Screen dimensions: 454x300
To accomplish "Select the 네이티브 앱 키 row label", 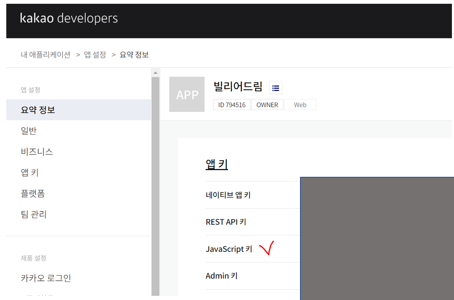I will 228,195.
